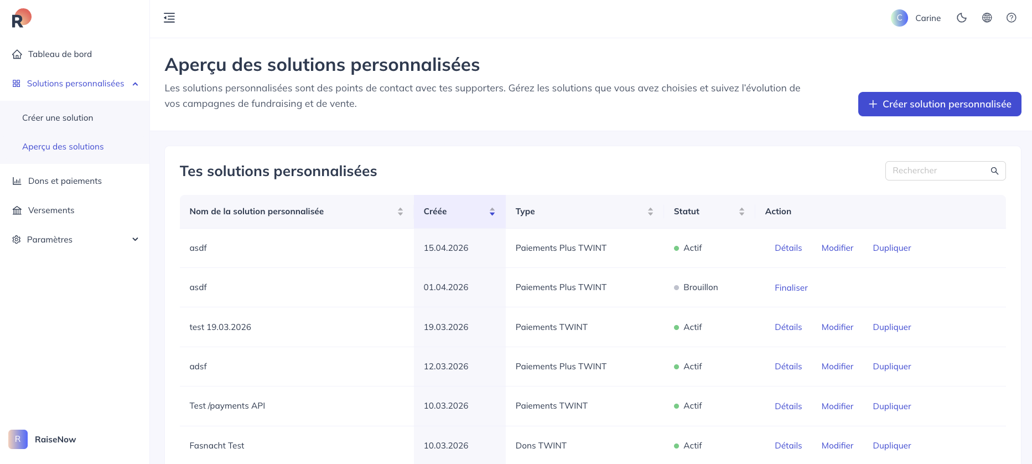This screenshot has height=464, width=1032.
Task: Select Créer une solution menu item
Action: point(58,118)
